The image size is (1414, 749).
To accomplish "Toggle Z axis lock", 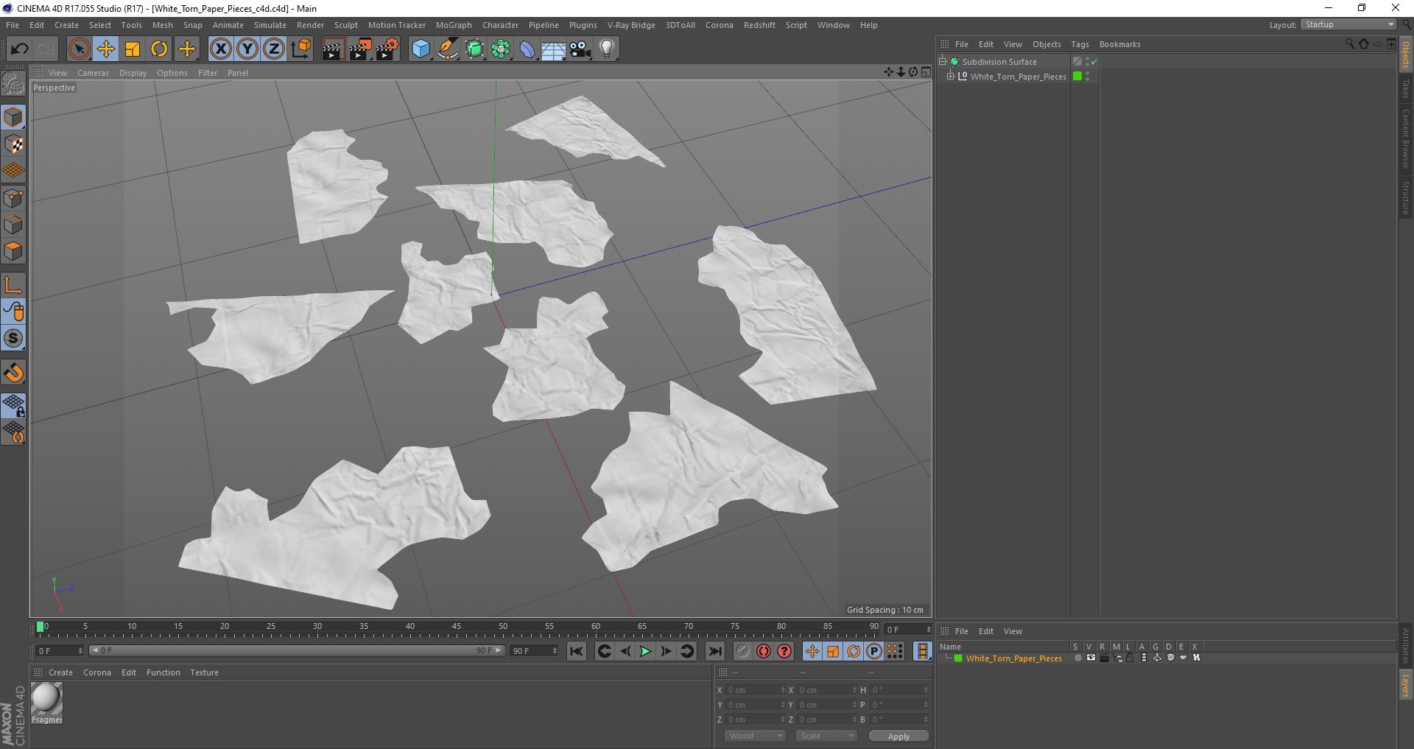I will click(274, 49).
